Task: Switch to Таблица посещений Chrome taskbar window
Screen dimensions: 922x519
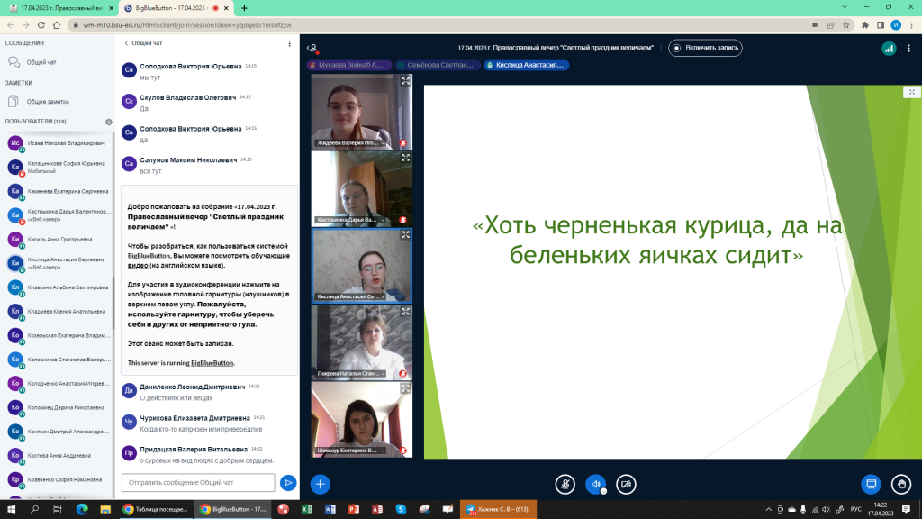Action: point(155,509)
